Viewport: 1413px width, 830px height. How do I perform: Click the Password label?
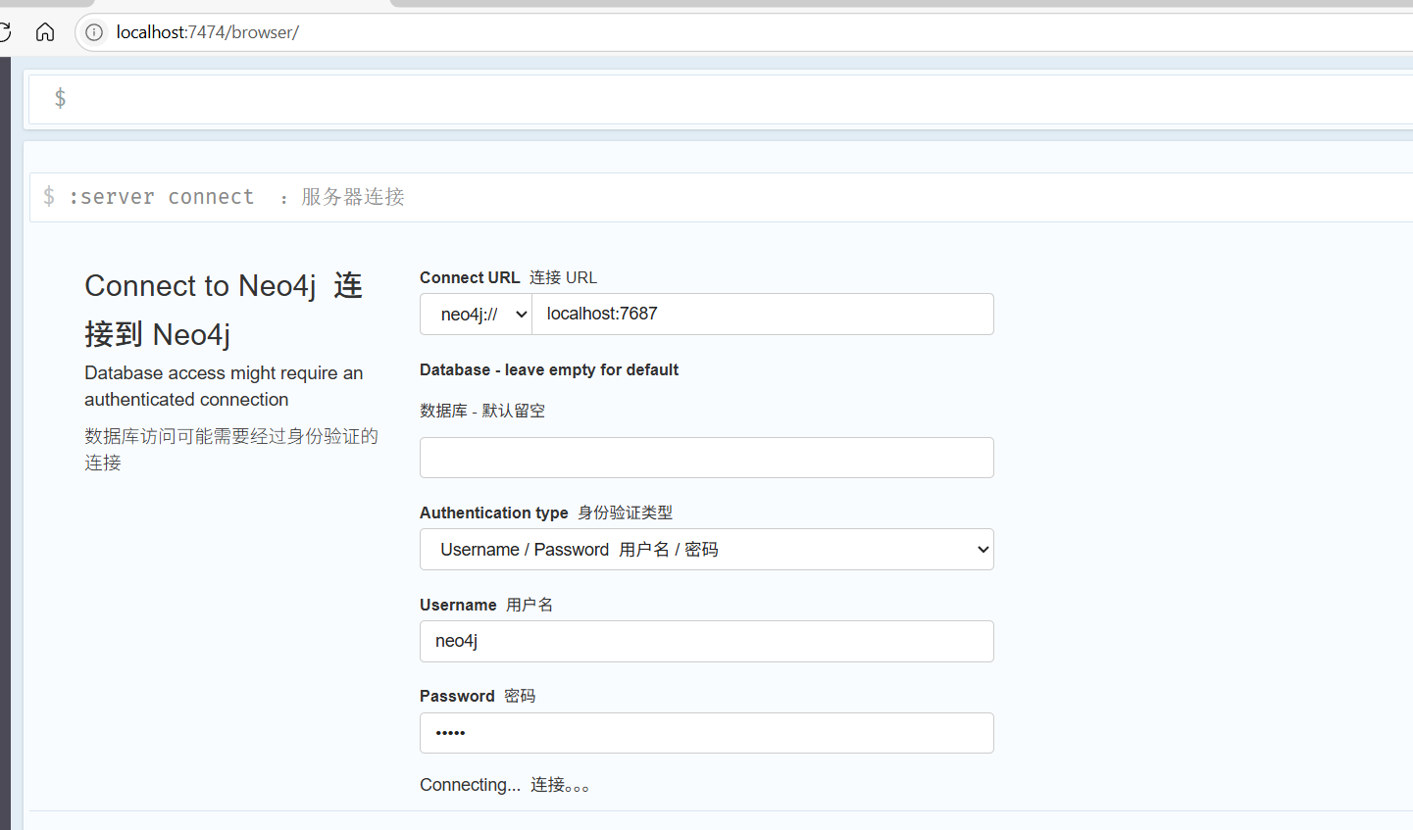tap(457, 696)
